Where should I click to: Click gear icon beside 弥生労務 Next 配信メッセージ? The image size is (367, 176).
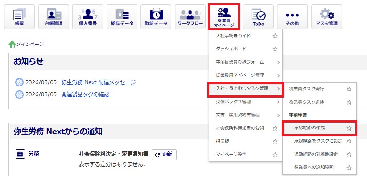pos(19,82)
